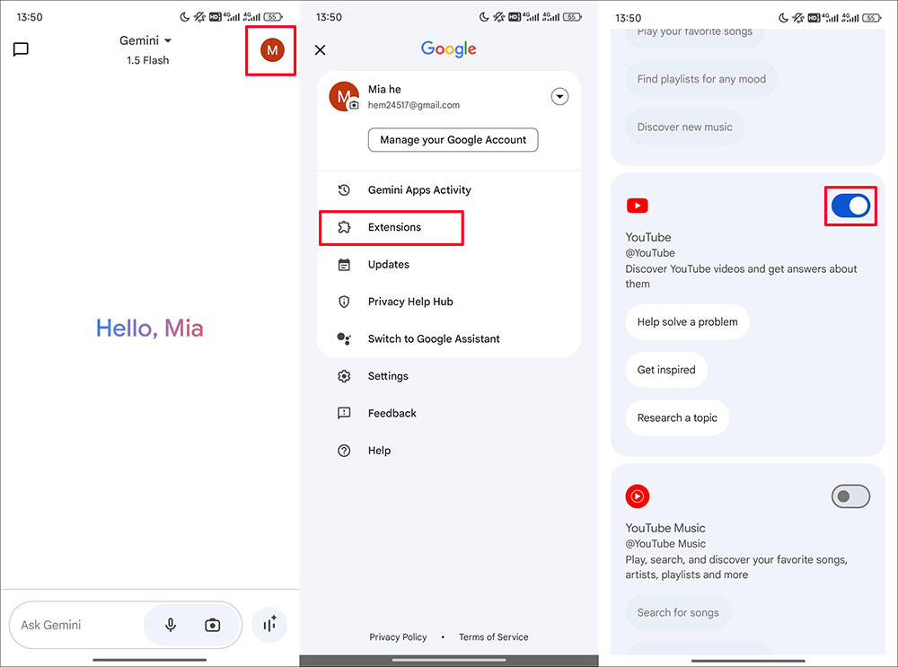Select the Get inspired chip
The width and height of the screenshot is (898, 667).
(x=666, y=370)
